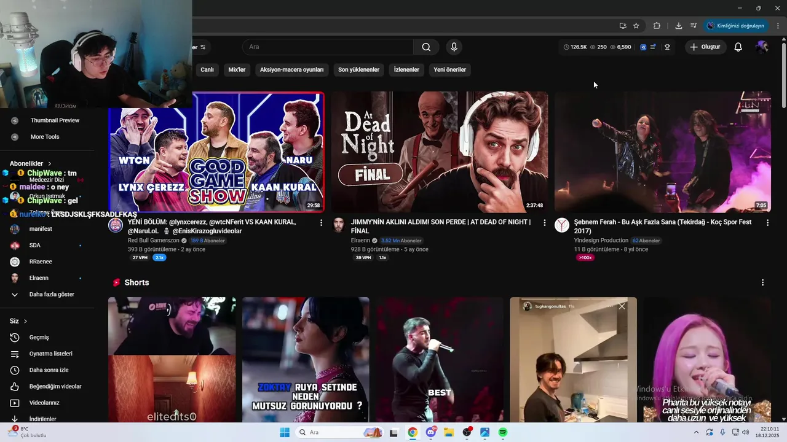Open the Chrome three-dot menu
This screenshot has width=787, height=442.
[x=778, y=26]
